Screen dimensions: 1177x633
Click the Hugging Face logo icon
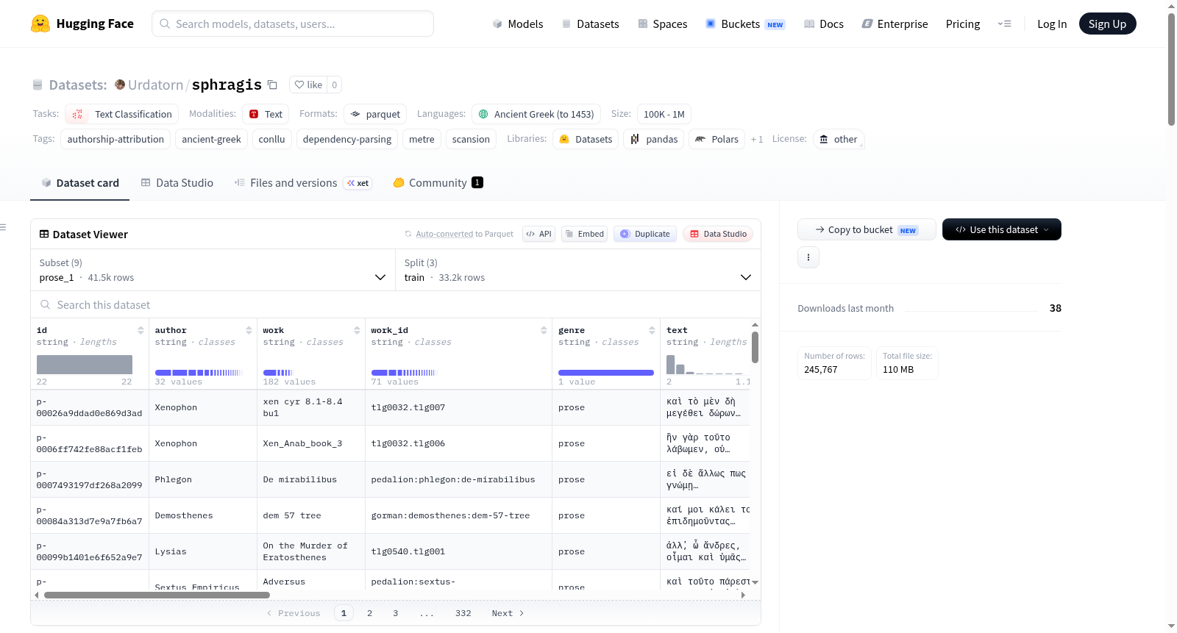coord(40,24)
